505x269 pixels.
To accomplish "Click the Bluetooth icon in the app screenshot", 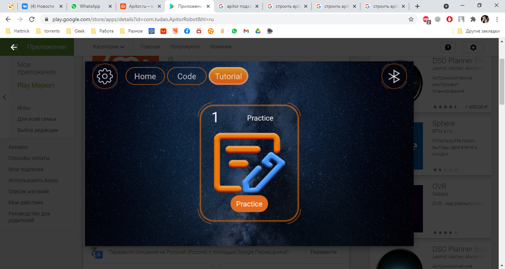I will click(394, 76).
